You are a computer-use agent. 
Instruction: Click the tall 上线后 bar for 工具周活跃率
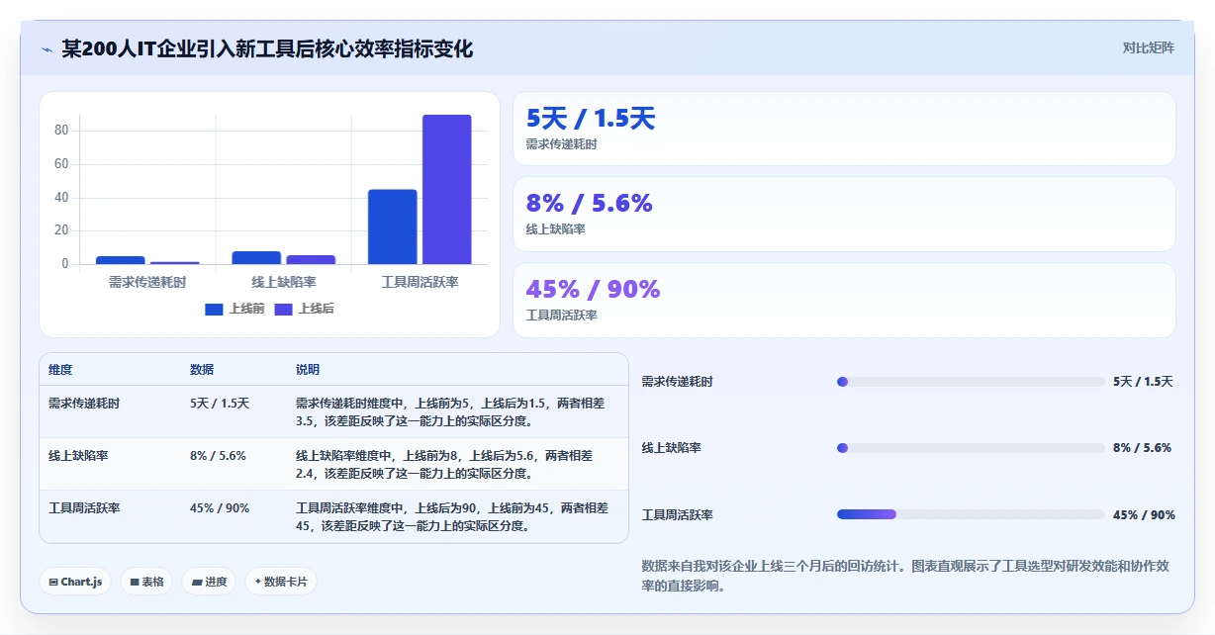coord(447,189)
